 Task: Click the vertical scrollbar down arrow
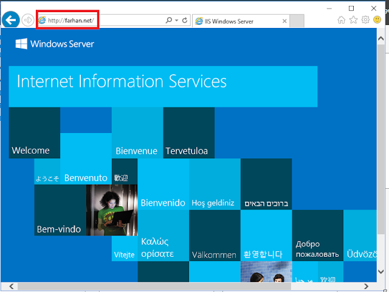click(x=381, y=271)
